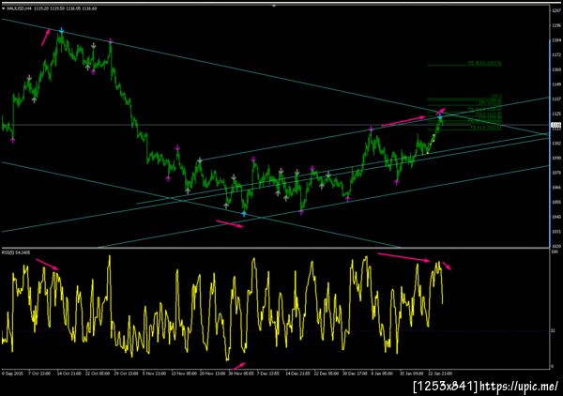Click the '22 Dec 05:00' time axis label

pyautogui.click(x=326, y=373)
